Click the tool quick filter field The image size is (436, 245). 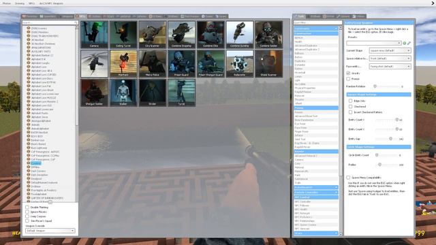318,22
